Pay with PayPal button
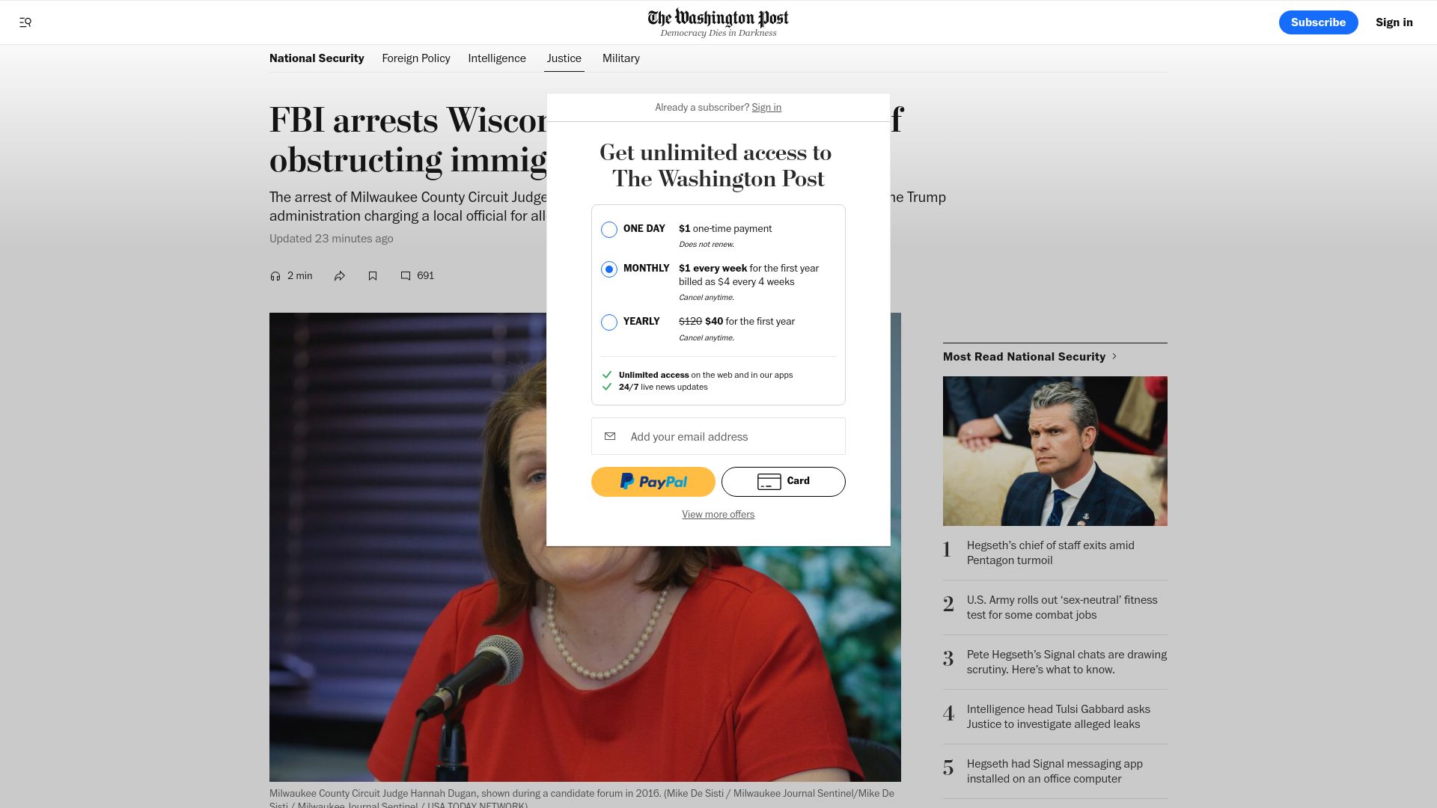 [653, 482]
